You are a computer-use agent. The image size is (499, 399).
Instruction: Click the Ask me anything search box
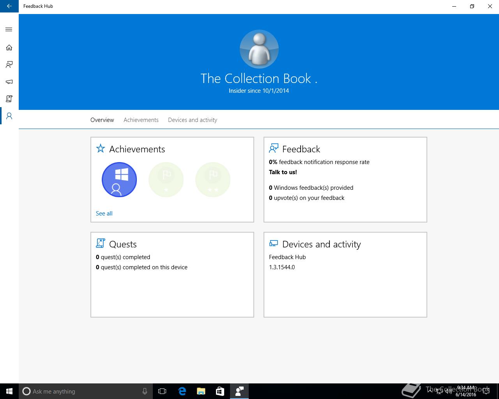tap(86, 391)
